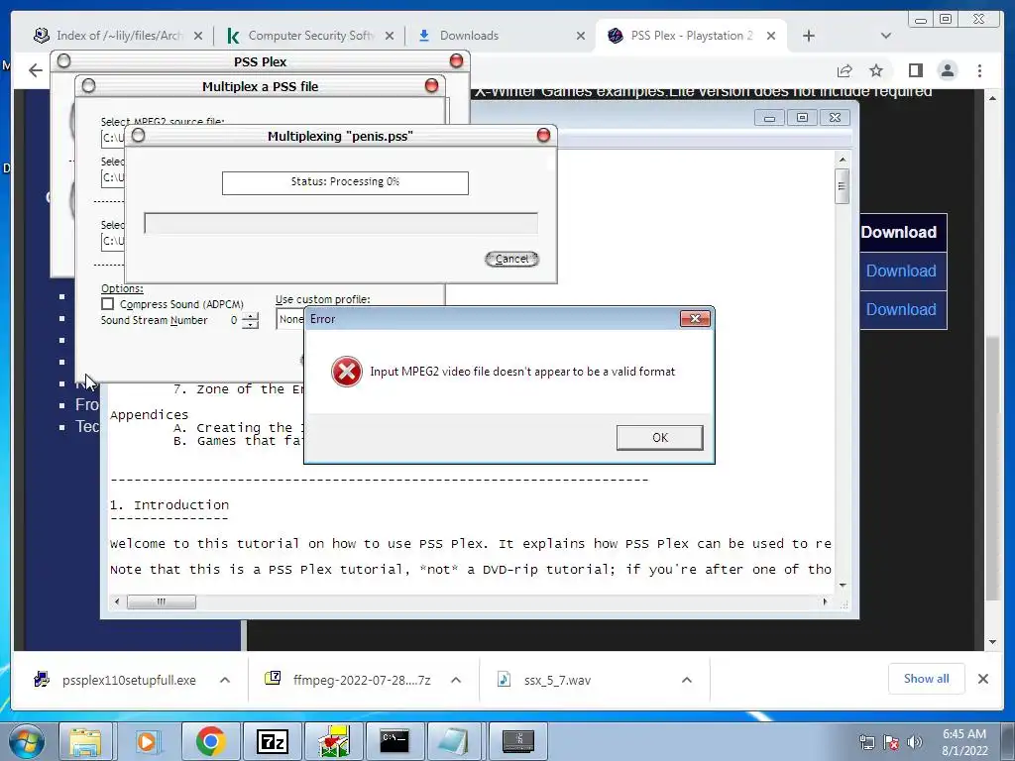Image resolution: width=1015 pixels, height=761 pixels.
Task: Close the Error dialog with its red X
Action: coord(695,318)
